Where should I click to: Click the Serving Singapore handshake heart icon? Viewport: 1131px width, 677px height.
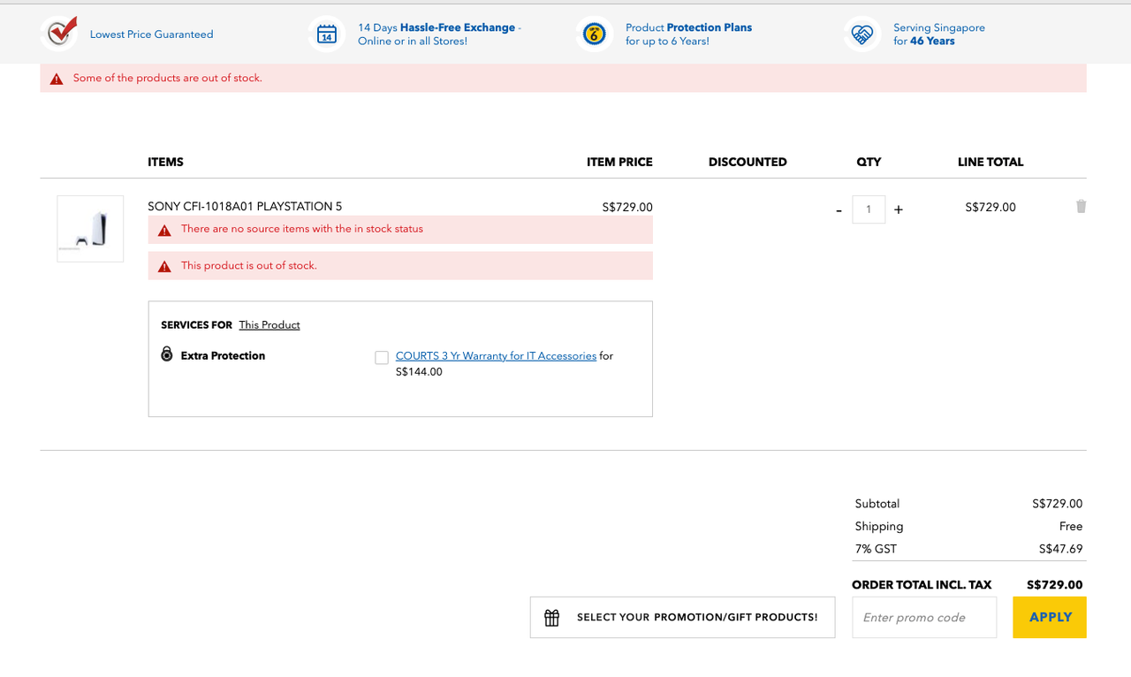point(862,34)
